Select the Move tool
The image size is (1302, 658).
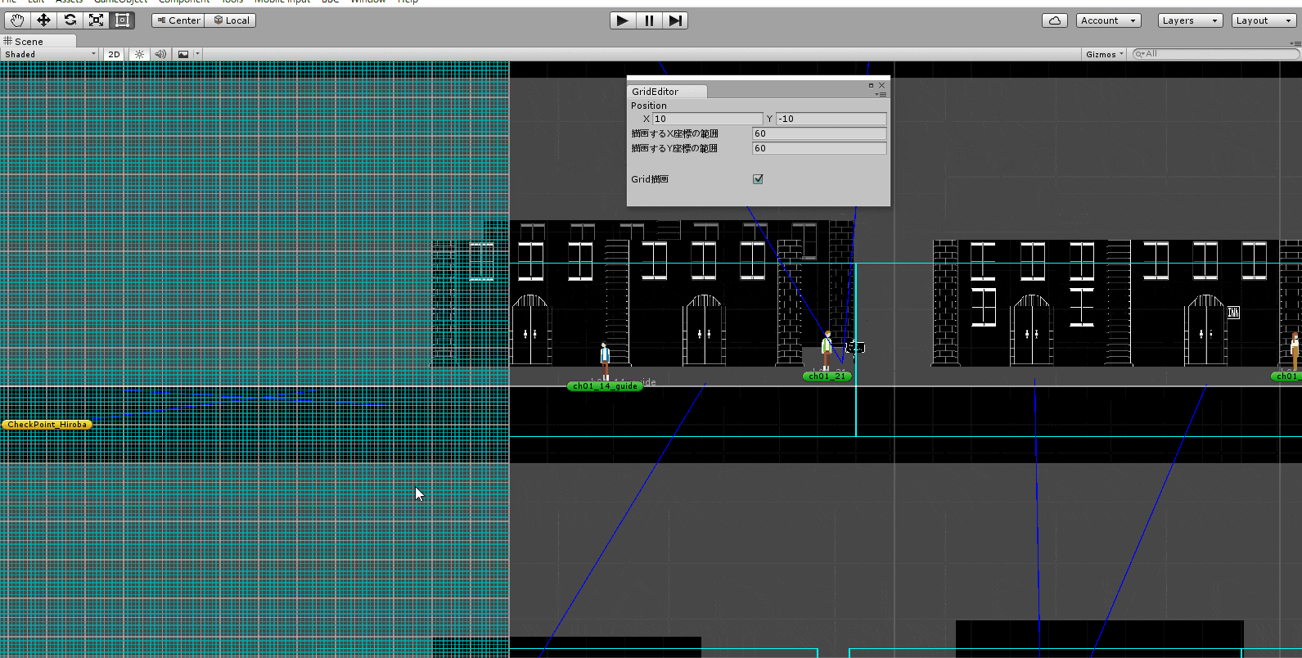tap(43, 20)
